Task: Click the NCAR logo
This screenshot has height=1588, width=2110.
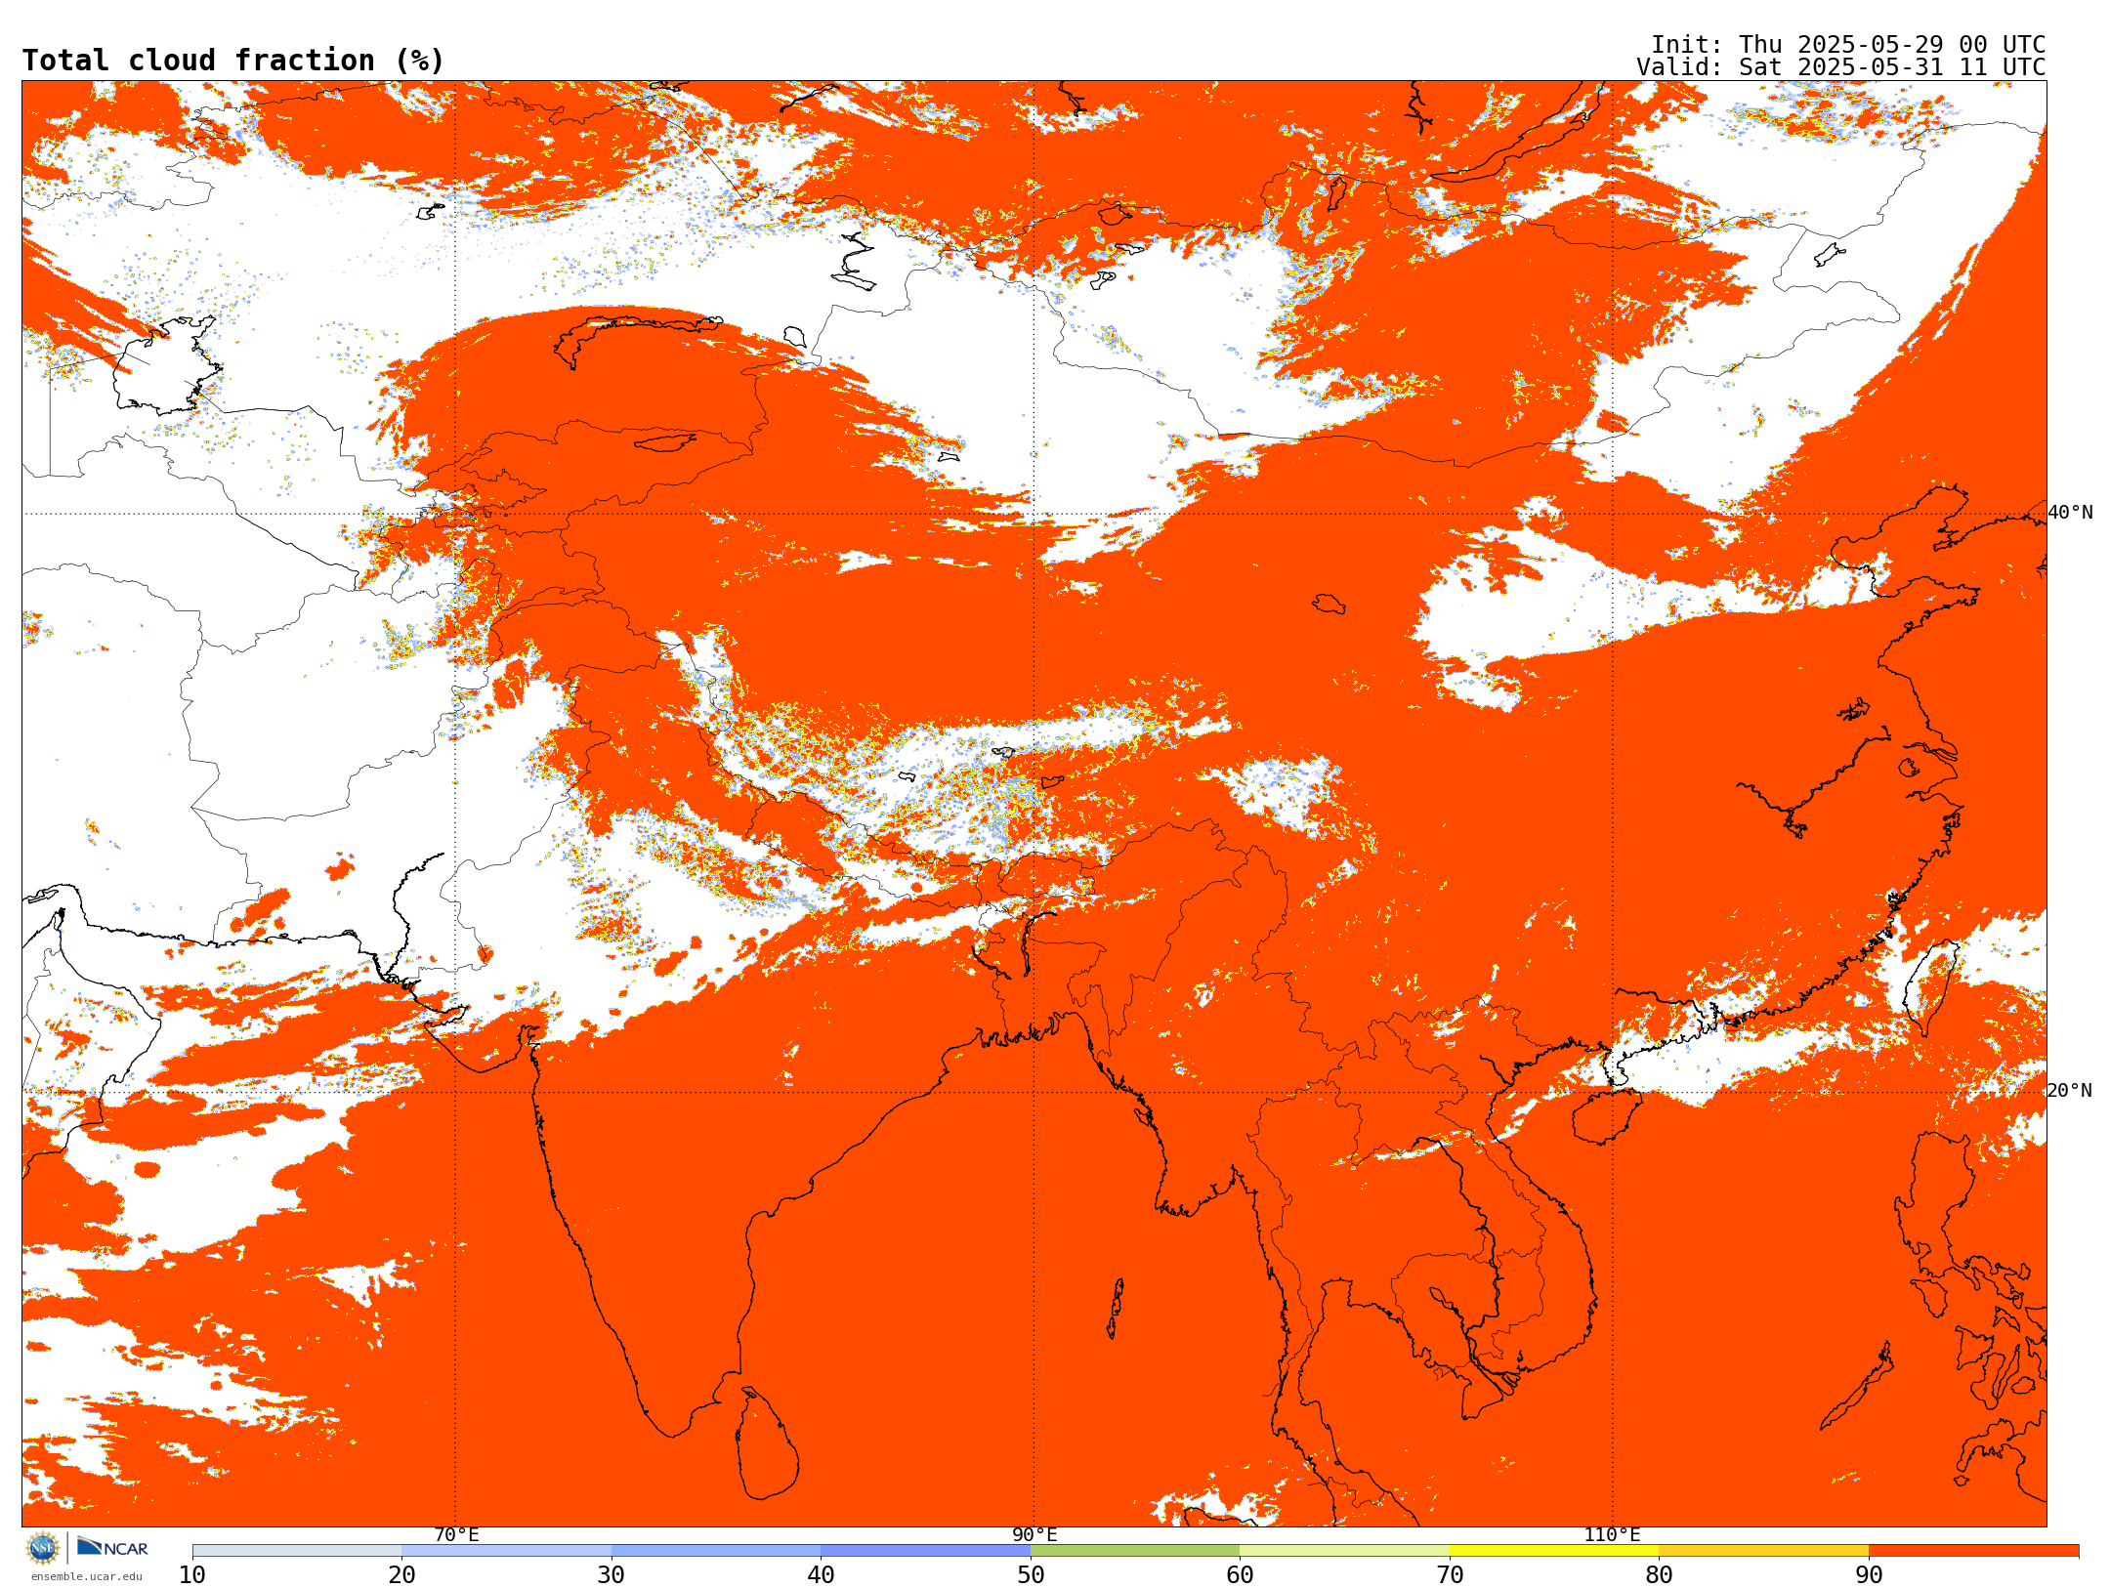Action: pos(112,1547)
